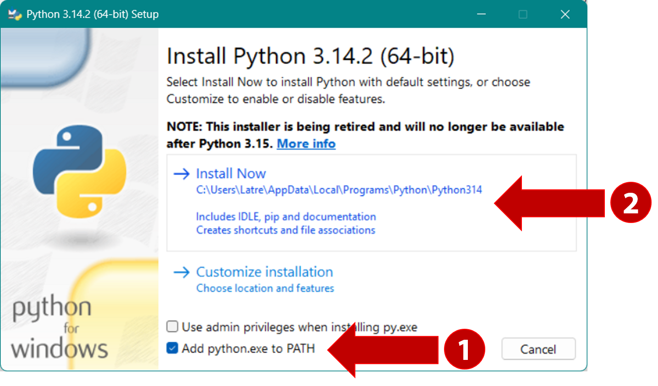Click the red circle numbered 2

[631, 203]
